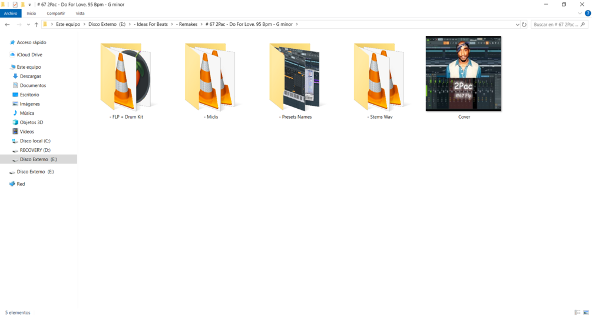Click the Música note icon
This screenshot has width=592, height=317.
tap(15, 113)
